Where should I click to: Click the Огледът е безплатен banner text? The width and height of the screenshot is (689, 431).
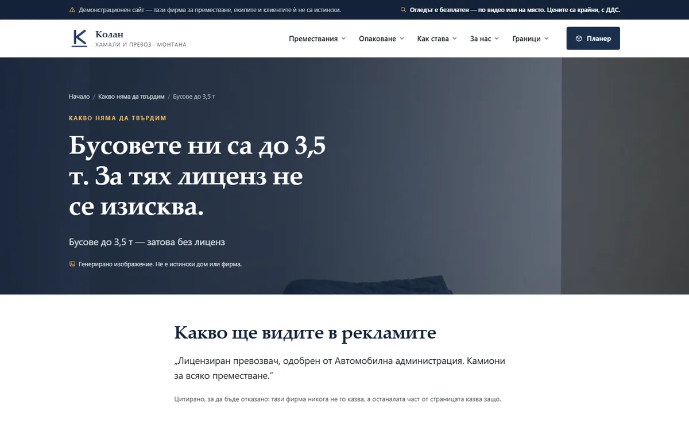(514, 10)
